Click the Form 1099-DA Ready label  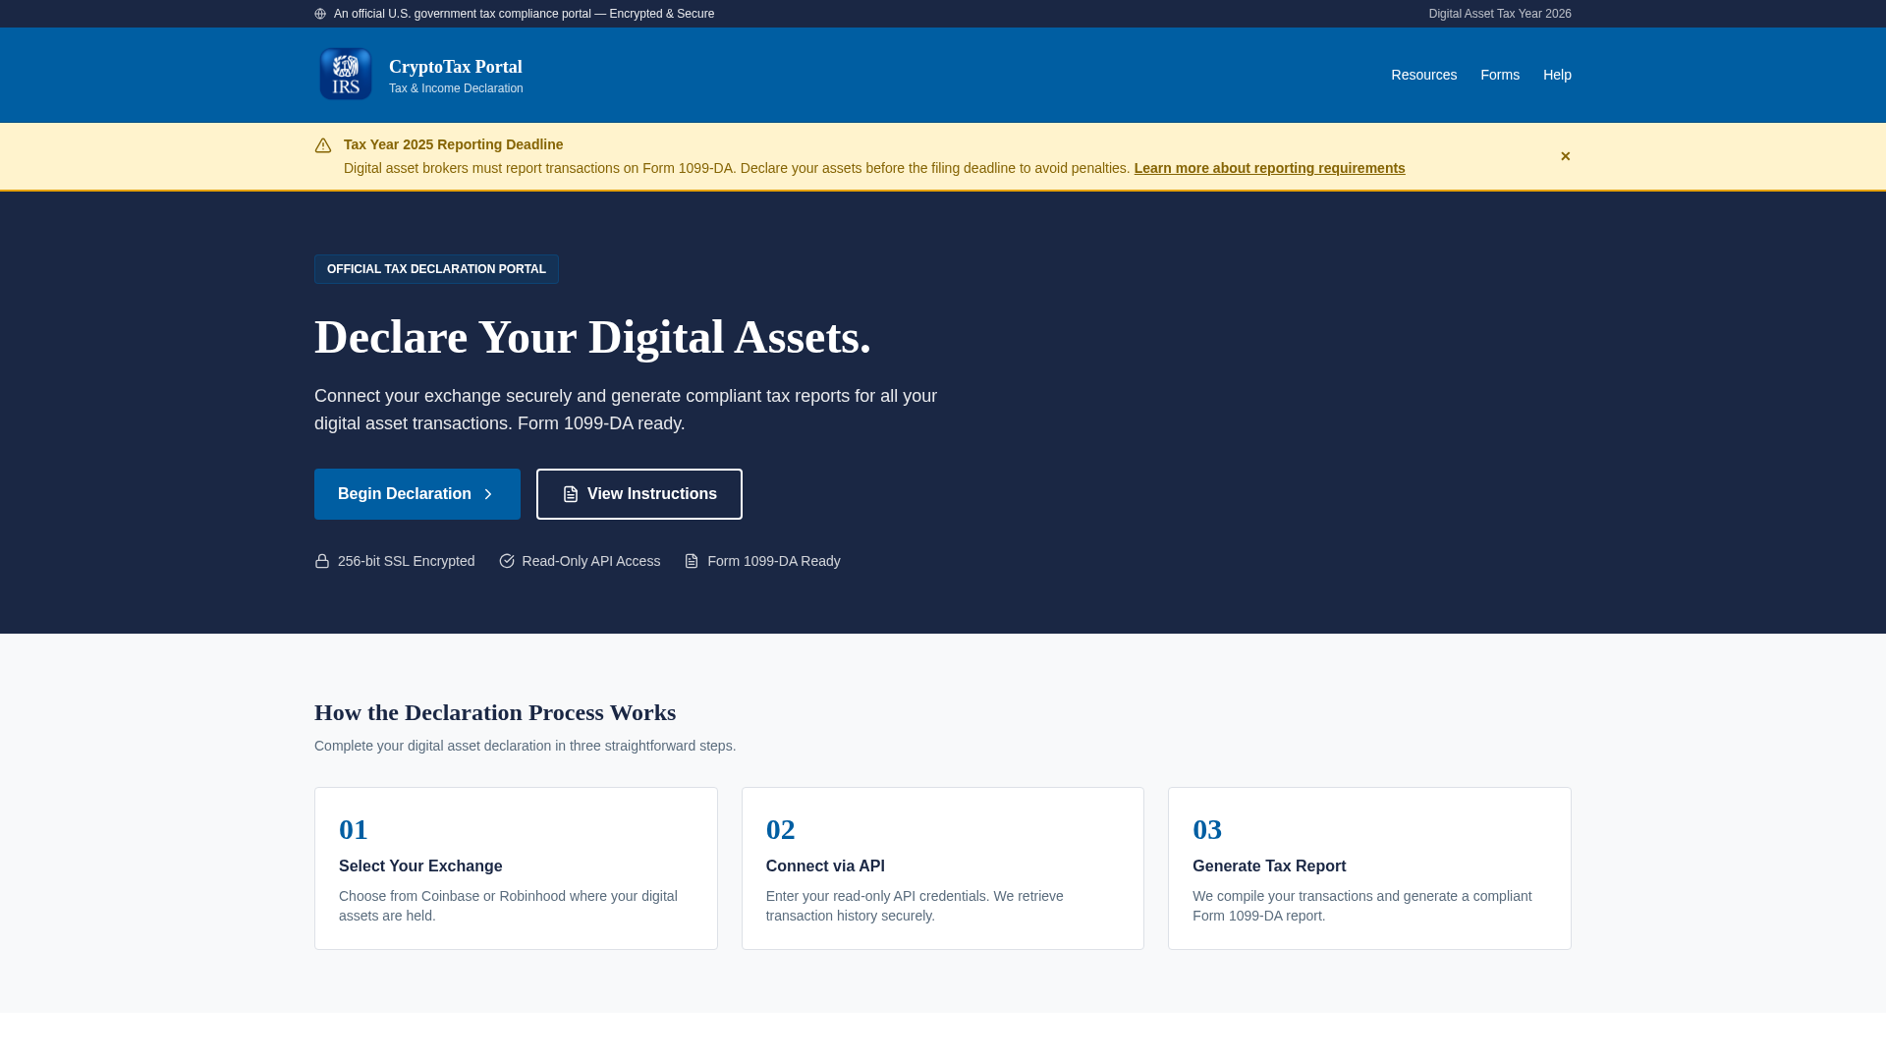click(x=774, y=561)
